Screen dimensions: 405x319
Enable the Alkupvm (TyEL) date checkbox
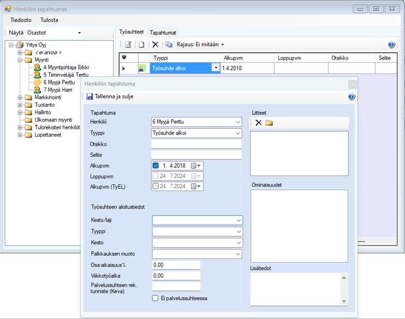click(x=156, y=186)
